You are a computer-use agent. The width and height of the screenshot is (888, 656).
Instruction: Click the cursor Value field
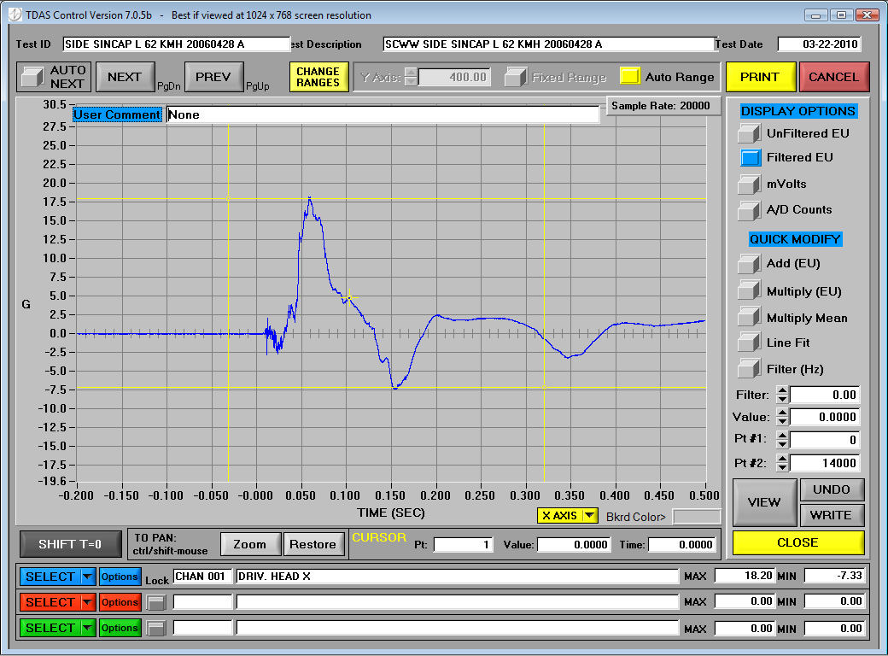click(574, 545)
